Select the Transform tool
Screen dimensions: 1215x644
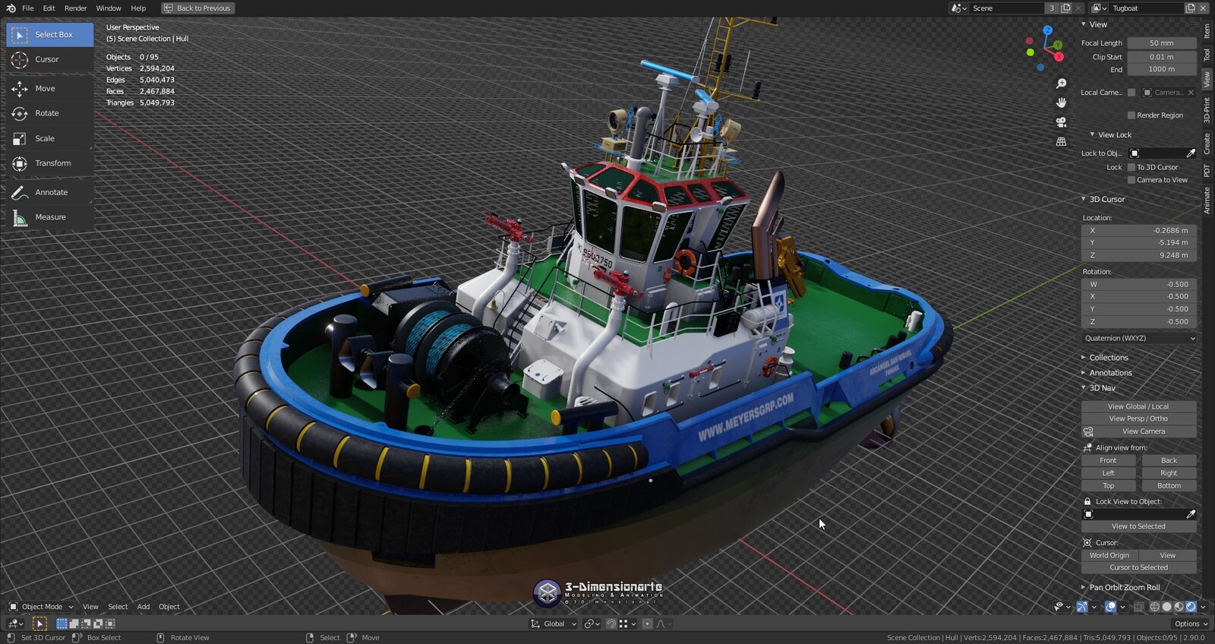[x=50, y=163]
